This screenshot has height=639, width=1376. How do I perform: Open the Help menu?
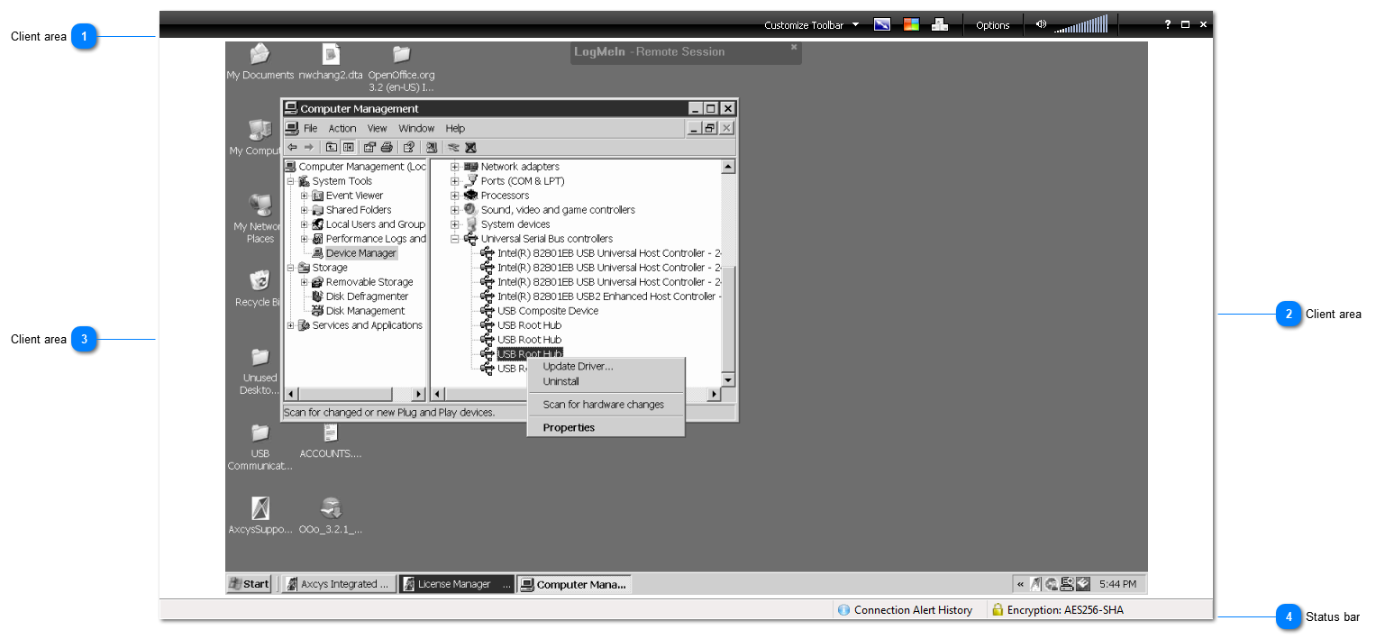[455, 128]
